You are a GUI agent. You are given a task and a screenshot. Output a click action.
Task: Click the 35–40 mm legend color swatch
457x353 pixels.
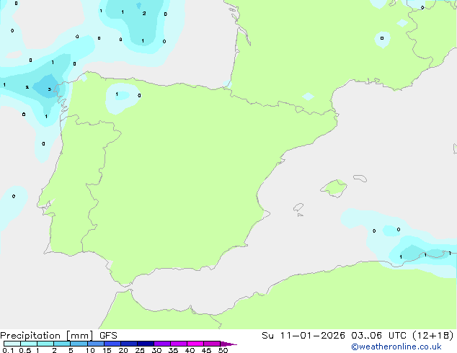[x=179, y=344]
